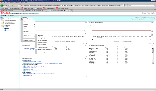This screenshot has width=156, height=91.
Task: Focus the browser URL address field
Action: click(x=70, y=5)
